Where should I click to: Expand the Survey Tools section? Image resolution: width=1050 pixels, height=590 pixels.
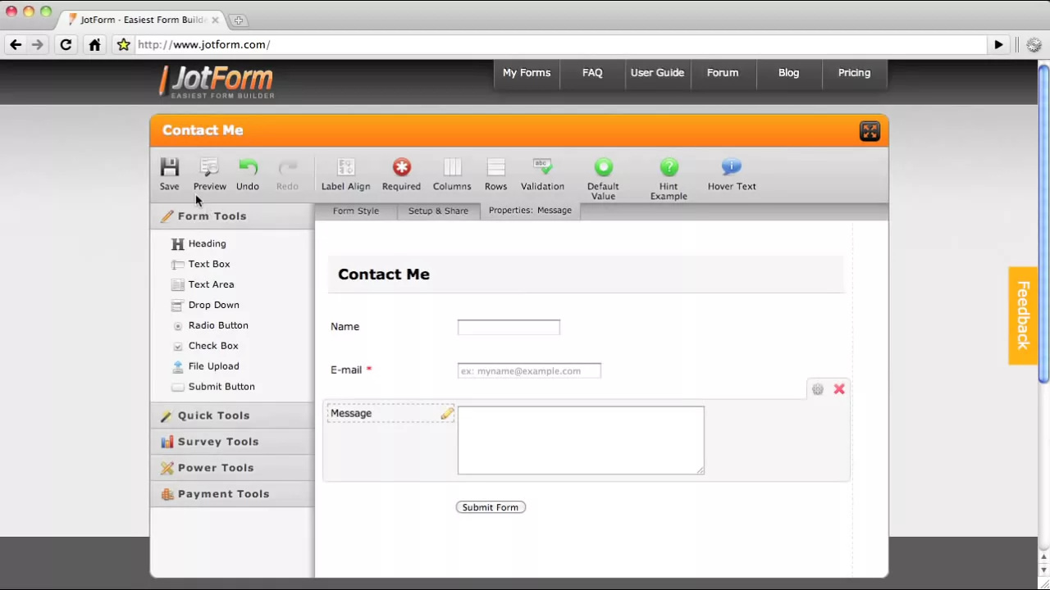[x=232, y=442]
